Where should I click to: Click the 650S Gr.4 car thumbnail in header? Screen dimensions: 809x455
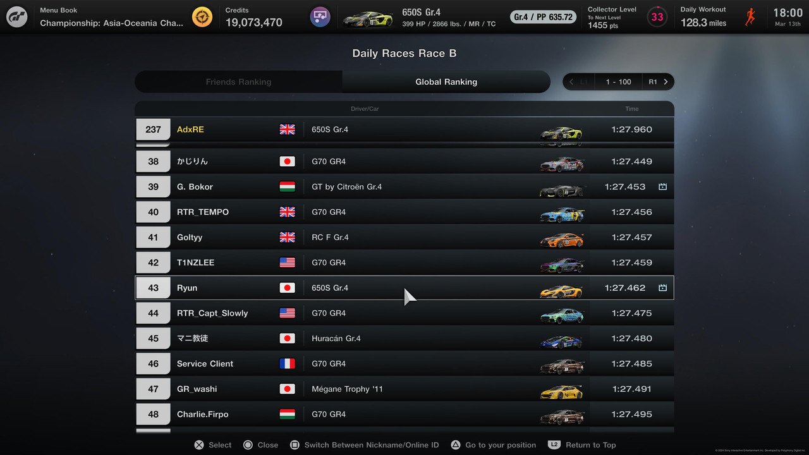(367, 18)
